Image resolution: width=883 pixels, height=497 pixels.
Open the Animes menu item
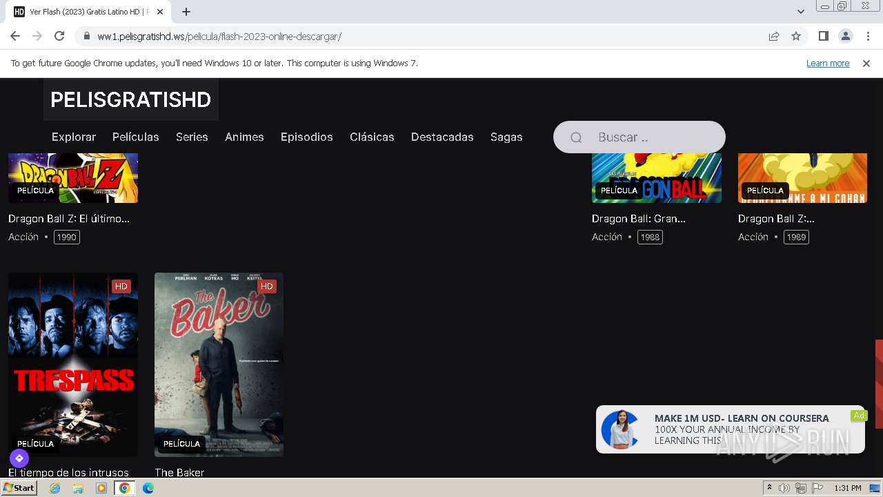[244, 137]
